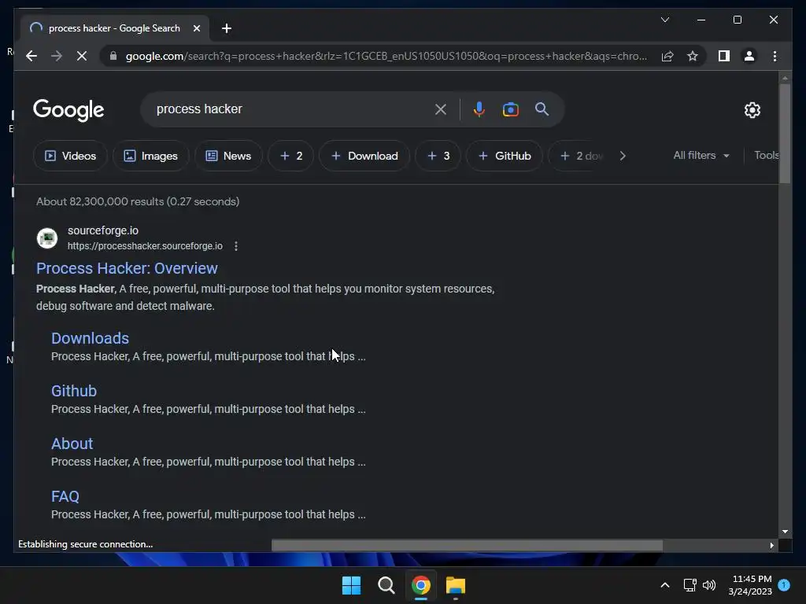Click the Google search magnifier button
The image size is (806, 604).
(x=542, y=109)
